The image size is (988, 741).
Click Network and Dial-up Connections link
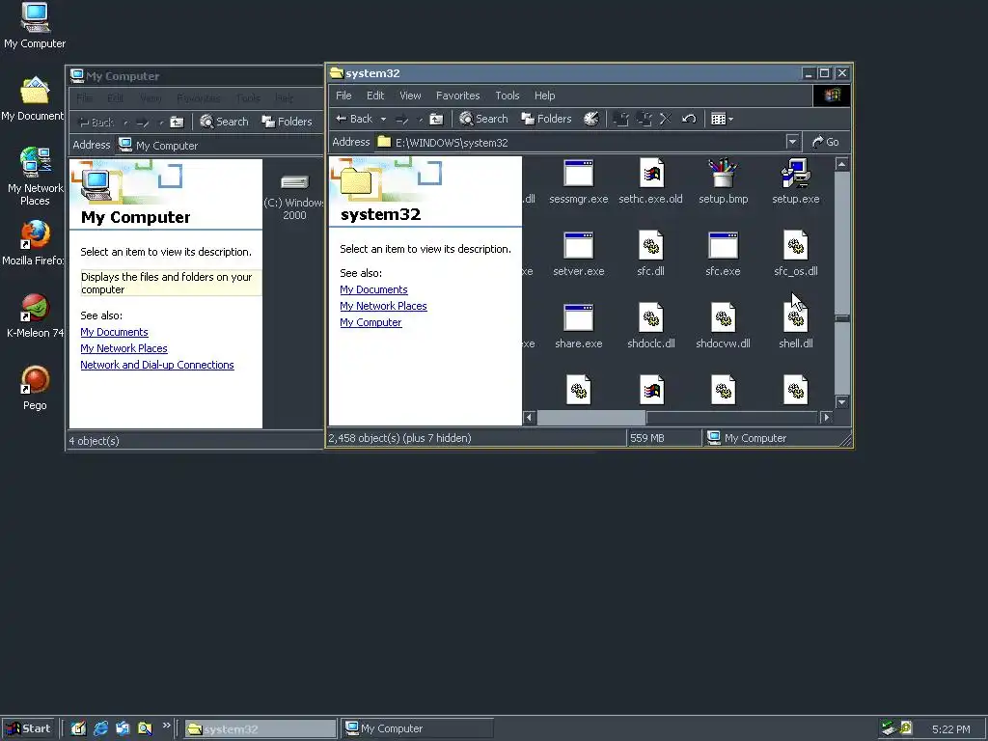[x=157, y=365]
